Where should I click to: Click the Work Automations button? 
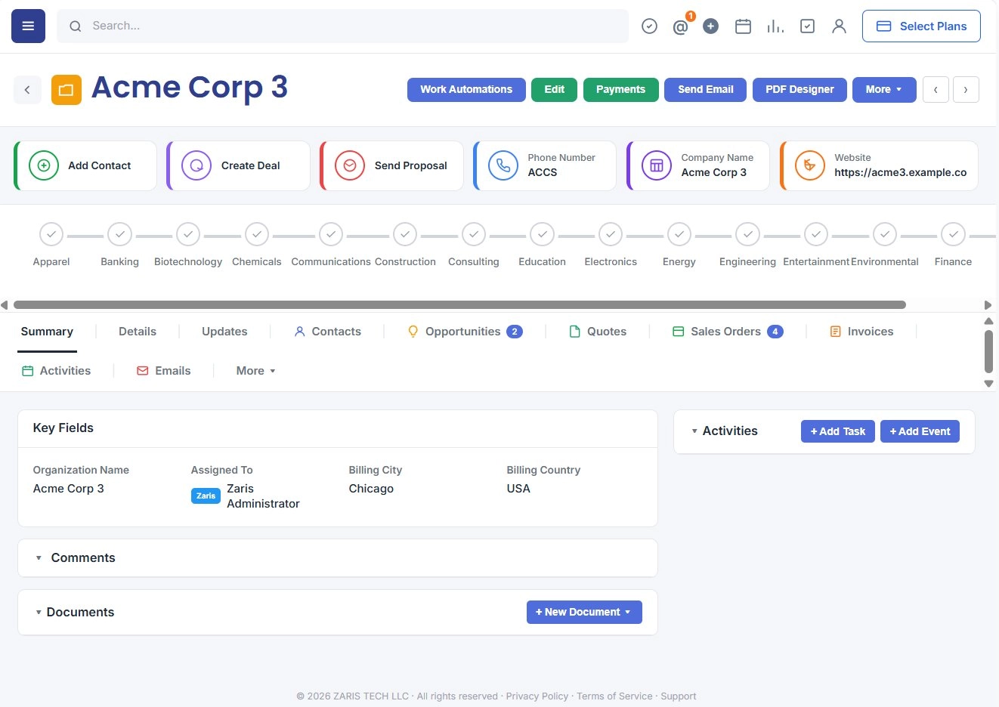click(466, 89)
